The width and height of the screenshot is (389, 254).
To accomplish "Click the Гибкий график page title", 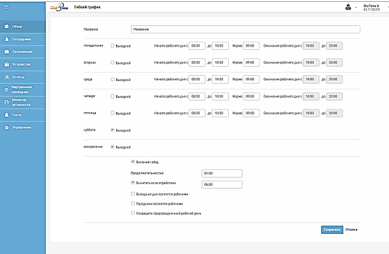I will tap(88, 7).
